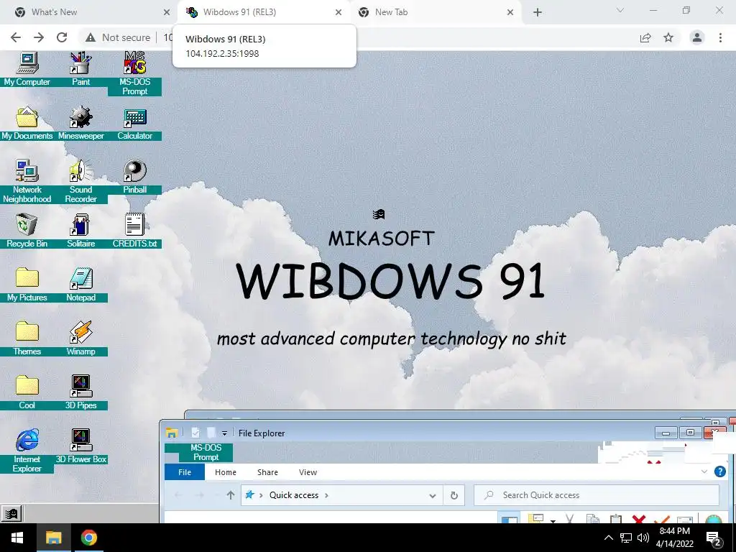Viewport: 736px width, 552px height.
Task: Click the Search Quick access field
Action: pos(597,495)
